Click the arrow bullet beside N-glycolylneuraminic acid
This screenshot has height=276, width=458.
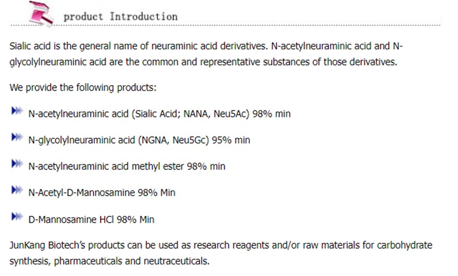click(17, 138)
